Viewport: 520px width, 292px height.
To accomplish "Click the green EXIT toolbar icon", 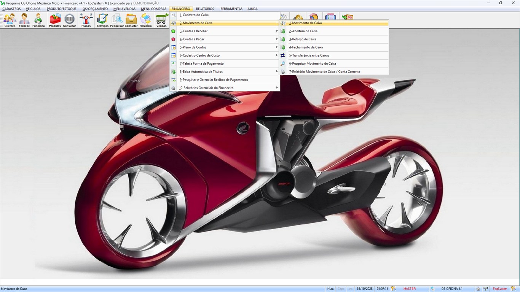I will coord(347,17).
